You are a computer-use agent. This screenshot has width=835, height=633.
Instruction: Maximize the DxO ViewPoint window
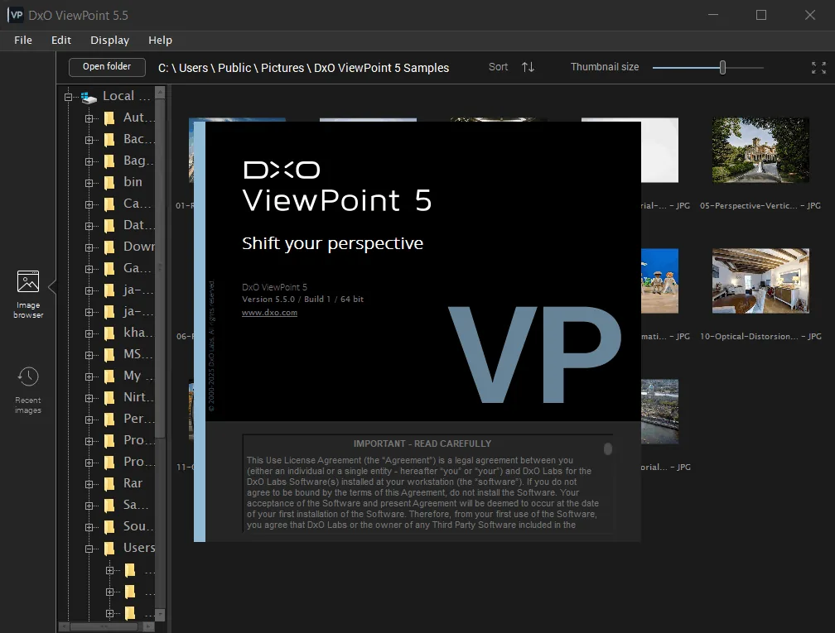(x=761, y=15)
